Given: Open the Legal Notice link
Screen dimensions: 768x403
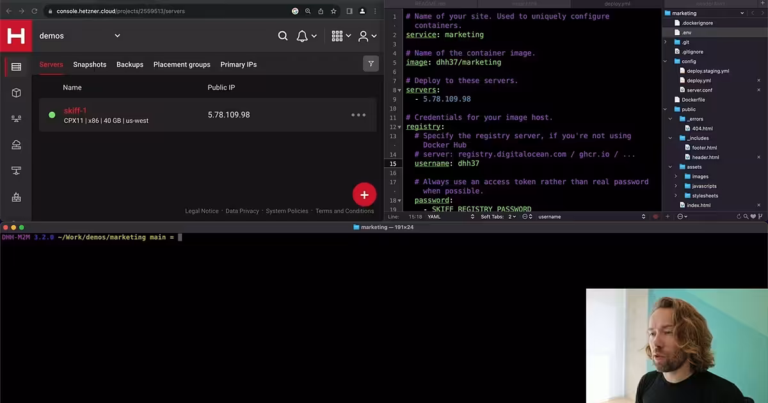Looking at the screenshot, I should [x=202, y=211].
